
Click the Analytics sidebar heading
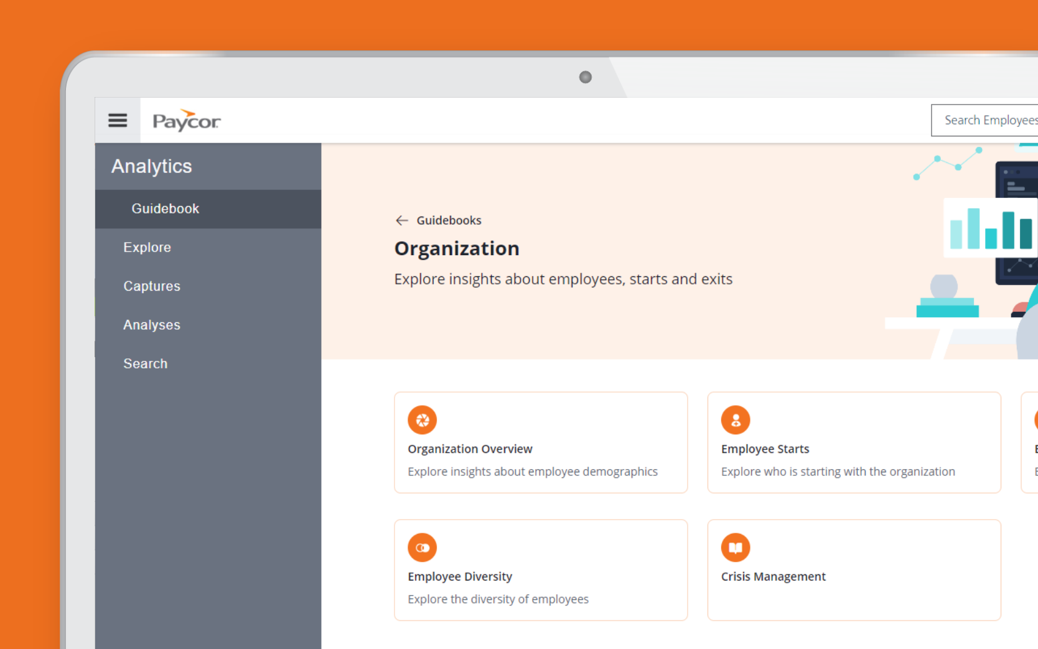click(152, 166)
